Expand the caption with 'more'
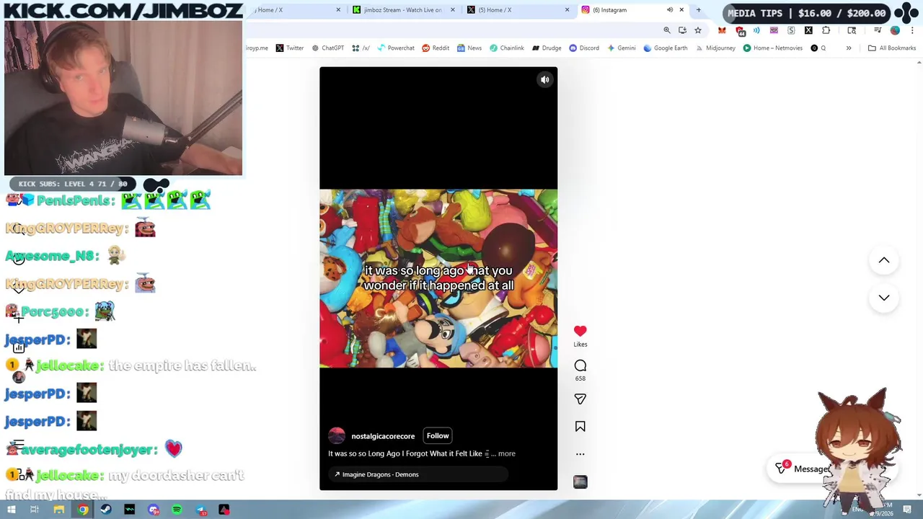 click(506, 453)
